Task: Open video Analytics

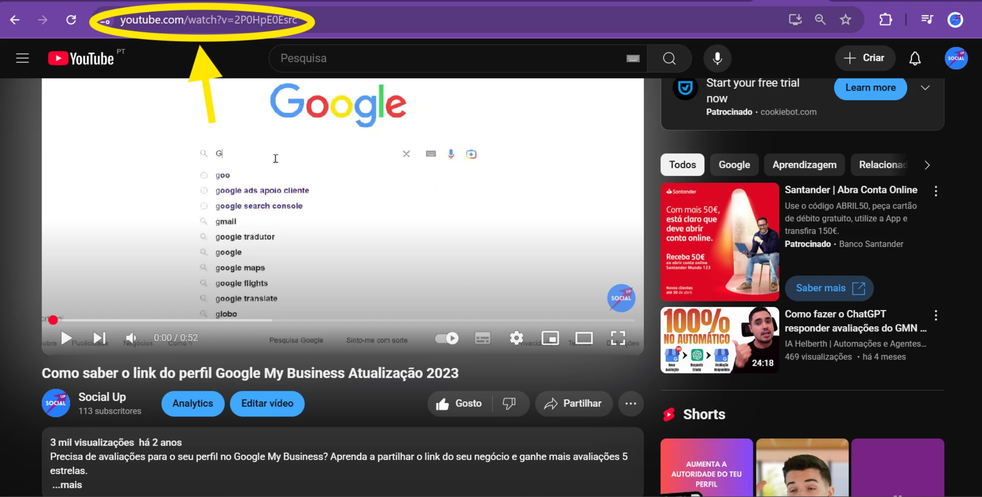Action: point(193,404)
